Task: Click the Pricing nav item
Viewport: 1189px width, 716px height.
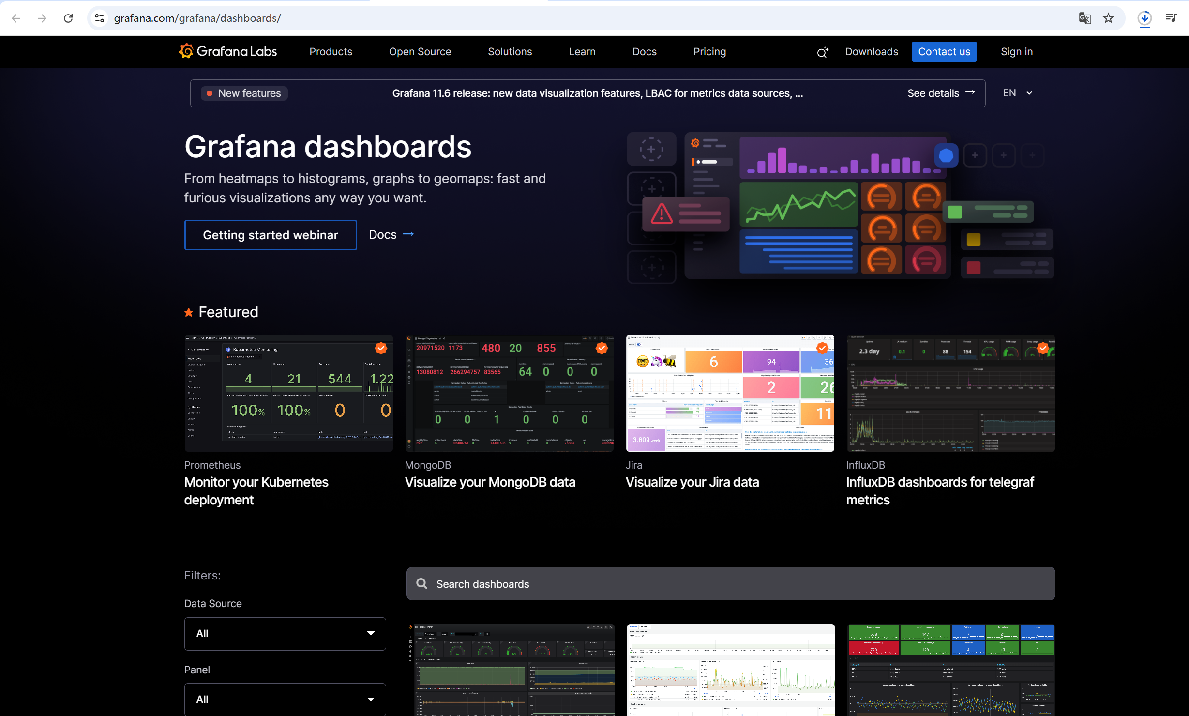Action: point(709,52)
